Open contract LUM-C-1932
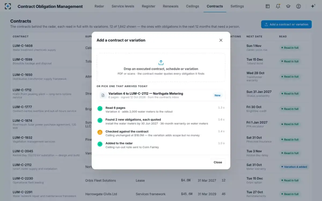The image size is (322, 201). coord(23,137)
